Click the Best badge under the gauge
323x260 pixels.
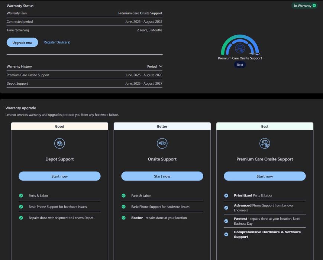(x=240, y=65)
